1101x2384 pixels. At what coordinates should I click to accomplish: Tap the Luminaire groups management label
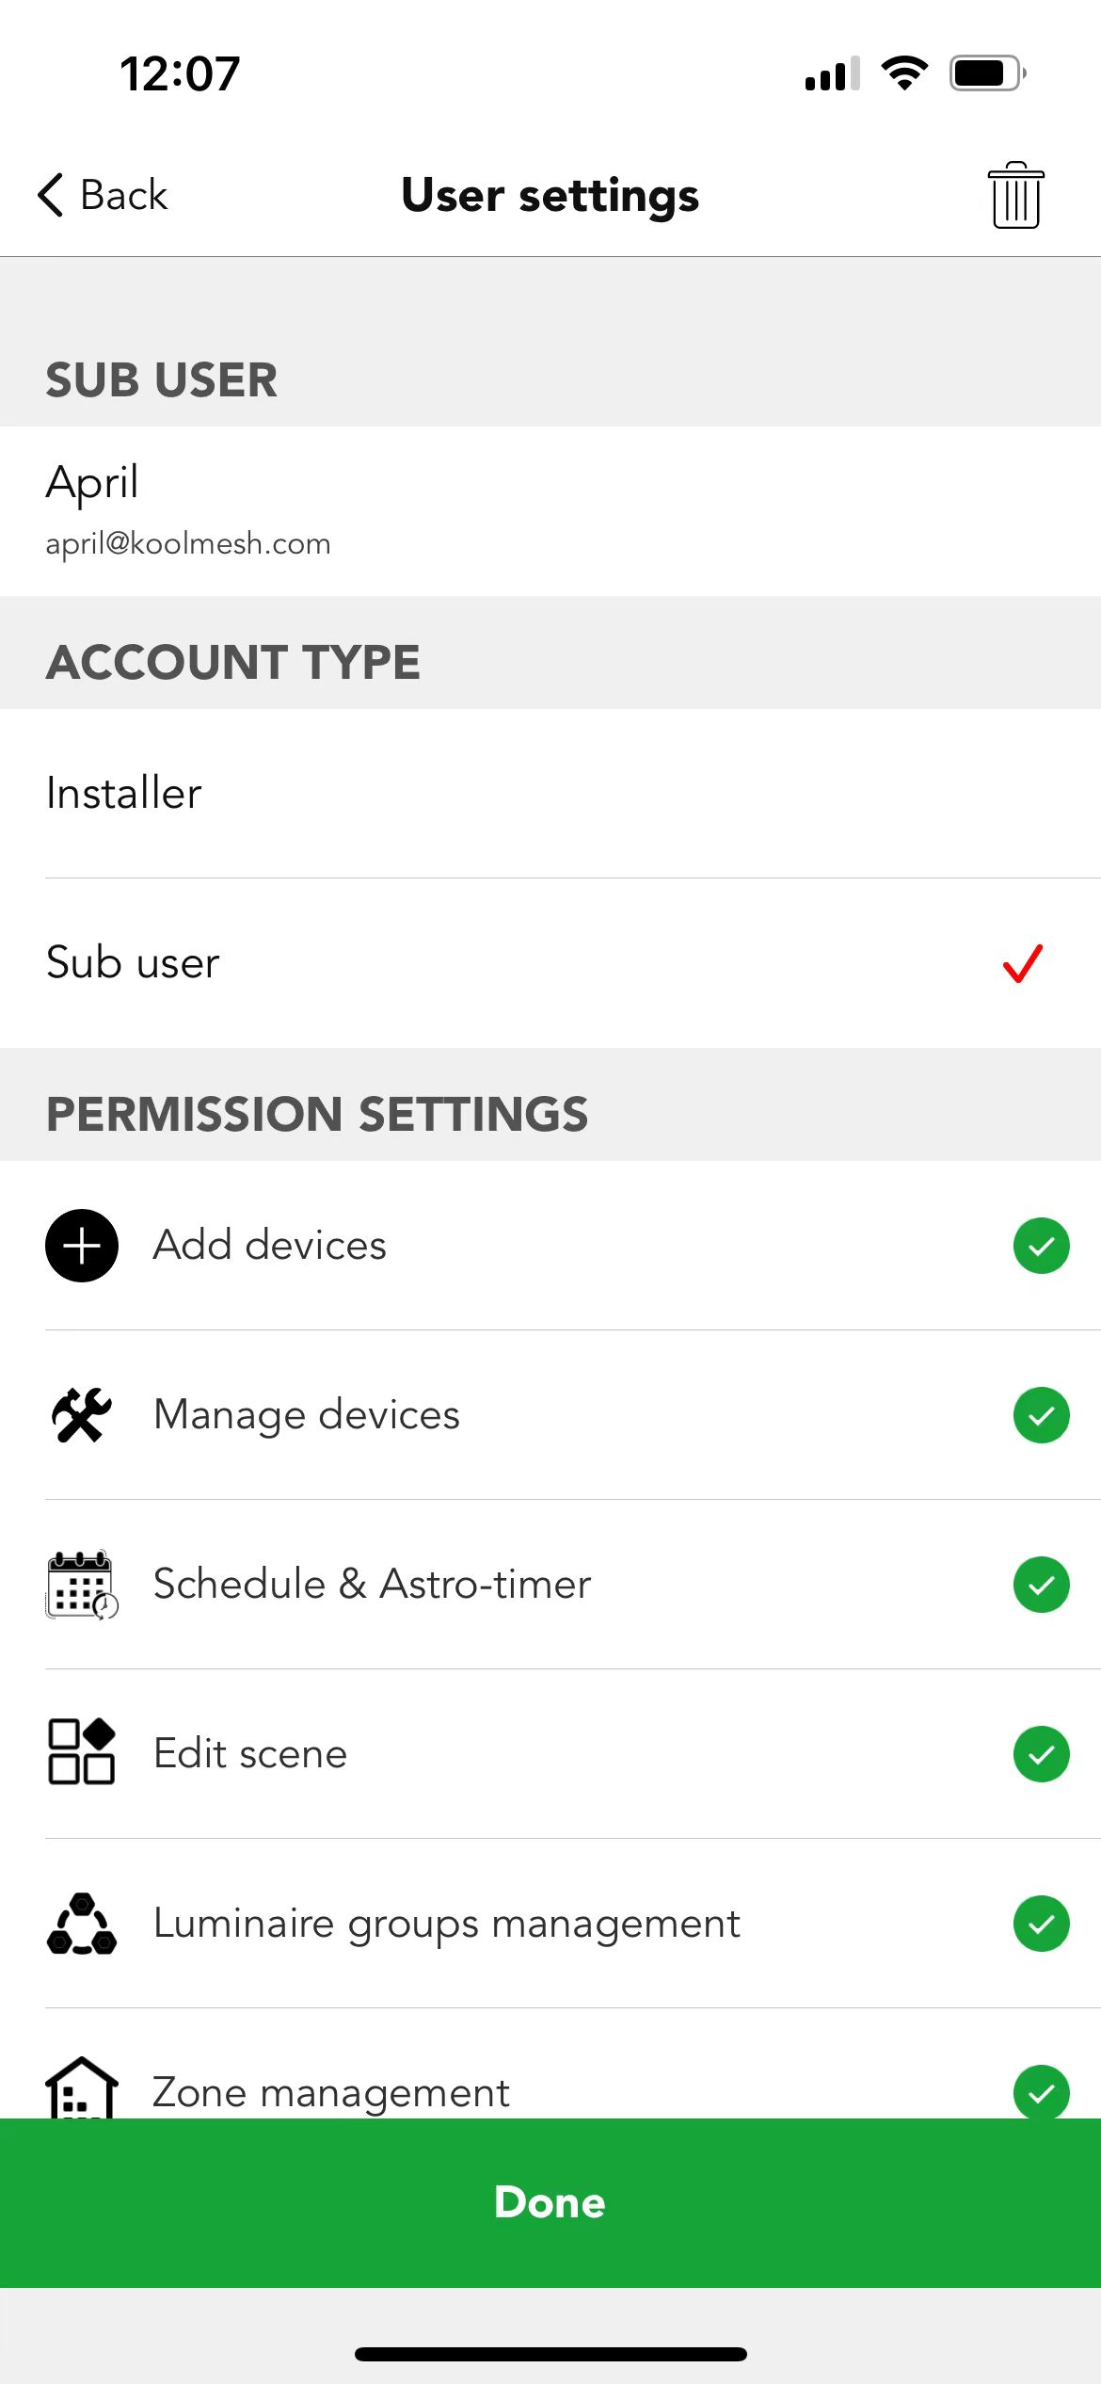tap(447, 1924)
